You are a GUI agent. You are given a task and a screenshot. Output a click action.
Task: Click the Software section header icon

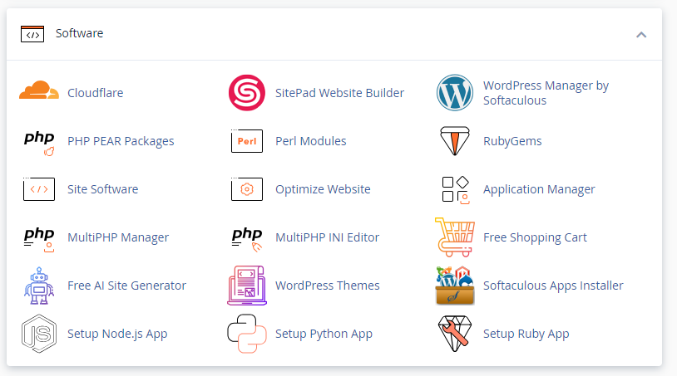coord(32,33)
